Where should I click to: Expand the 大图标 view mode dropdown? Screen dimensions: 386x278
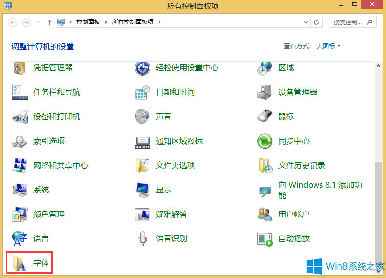click(x=329, y=46)
